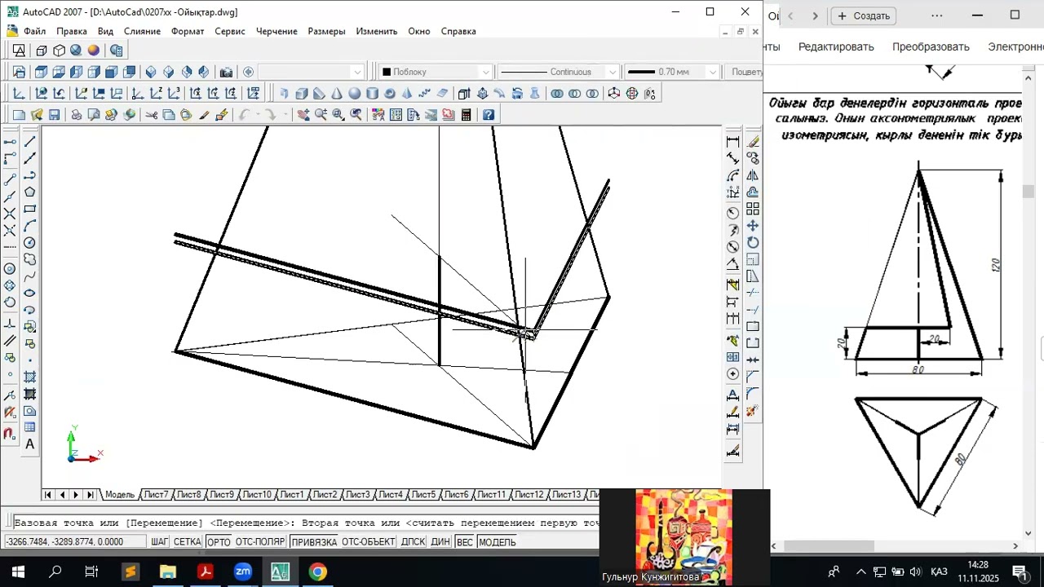Create a Cone solid

pos(336,93)
